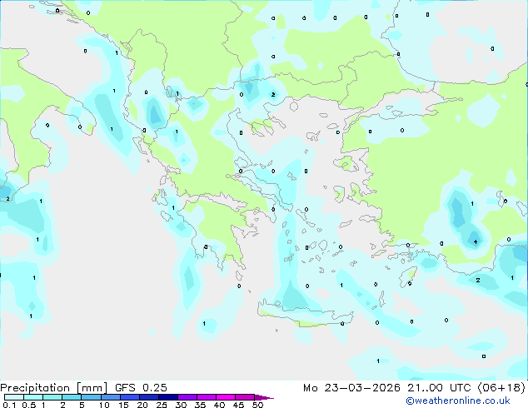This screenshot has height=408, width=528.
Task: Click the 30–35 mm purple legend segment
Action: click(187, 397)
